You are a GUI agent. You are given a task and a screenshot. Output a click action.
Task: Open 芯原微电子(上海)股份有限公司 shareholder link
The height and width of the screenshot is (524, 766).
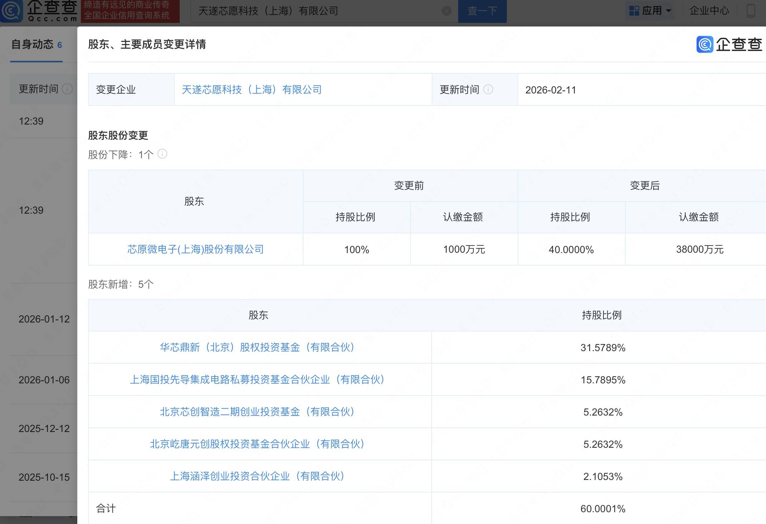pos(195,249)
